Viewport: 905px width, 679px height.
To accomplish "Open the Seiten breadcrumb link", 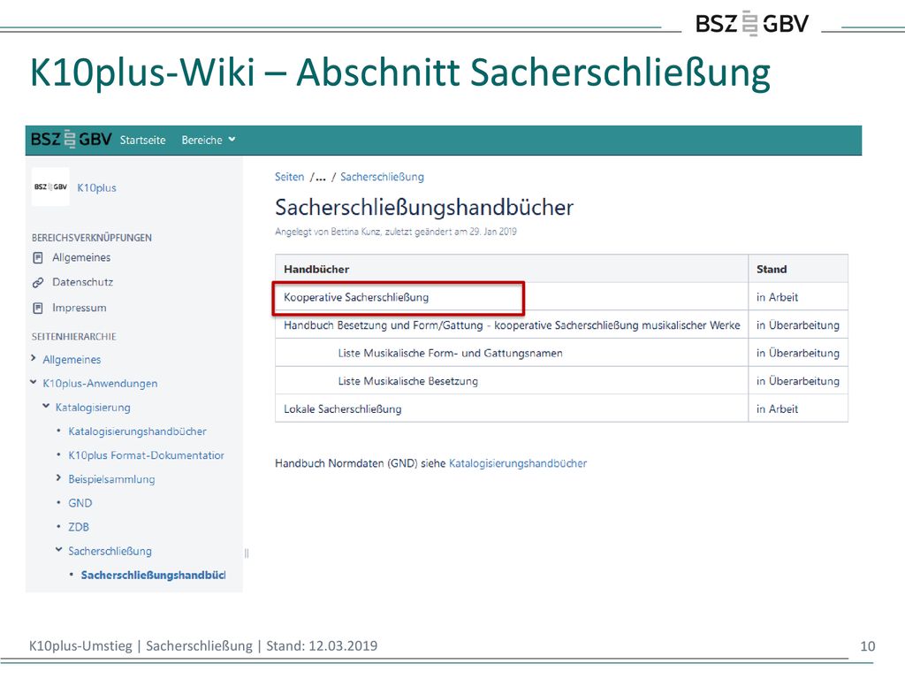I will click(289, 177).
